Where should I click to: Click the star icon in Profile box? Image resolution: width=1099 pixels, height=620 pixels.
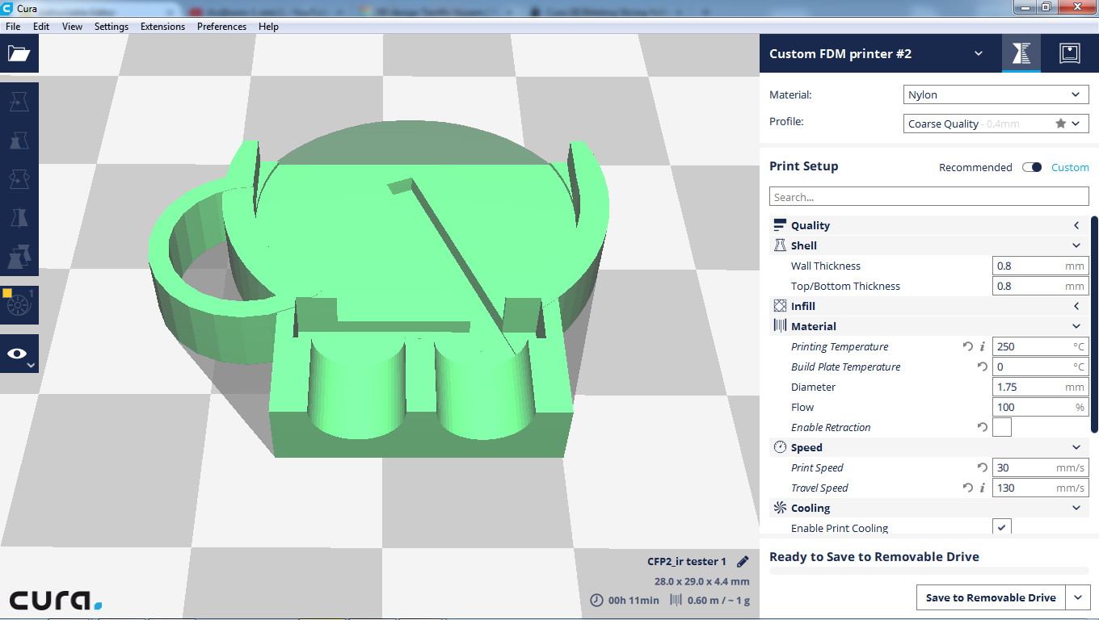pos(1060,124)
